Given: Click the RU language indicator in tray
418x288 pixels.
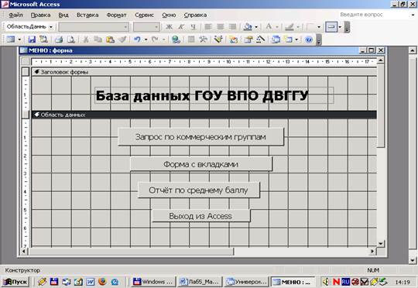Looking at the screenshot, I should [346, 282].
